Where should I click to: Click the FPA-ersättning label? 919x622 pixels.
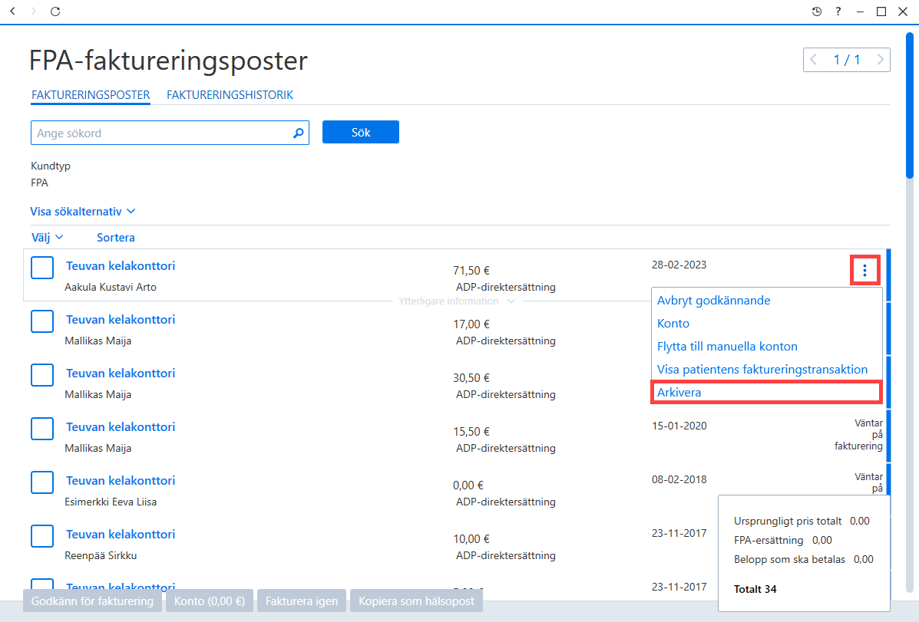click(769, 540)
